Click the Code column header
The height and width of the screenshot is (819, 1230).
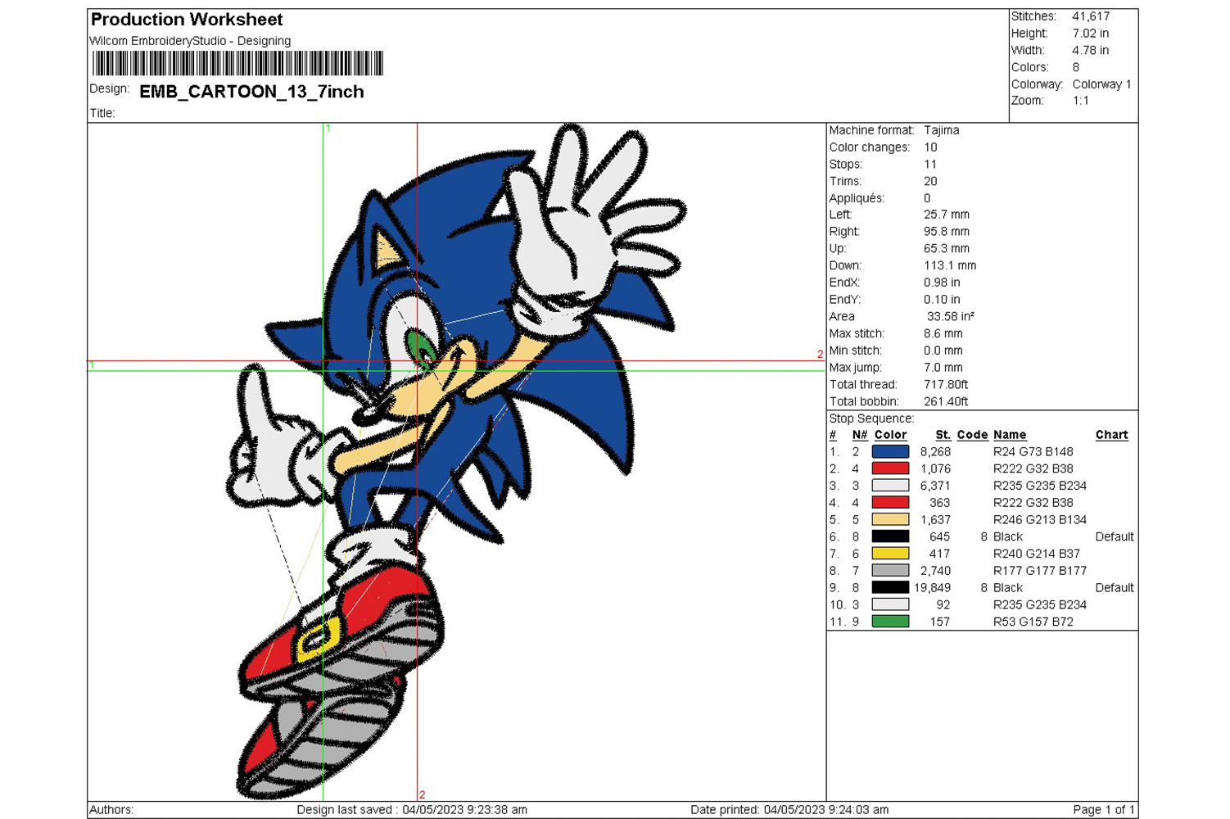[x=972, y=435]
